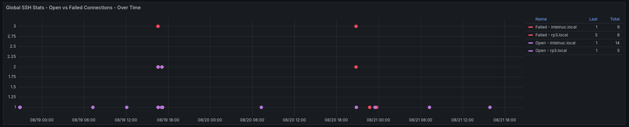Select the purple point at value 1 near 08/20 06:00
Image resolution: width=629 pixels, height=127 pixels.
pyautogui.click(x=261, y=107)
